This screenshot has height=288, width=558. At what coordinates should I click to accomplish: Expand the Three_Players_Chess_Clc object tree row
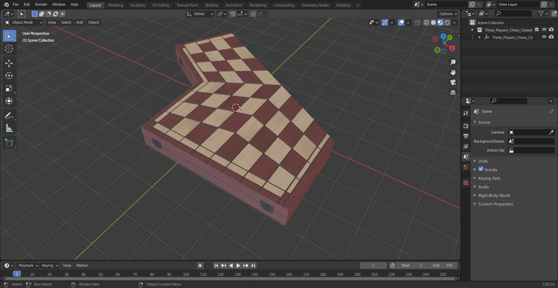click(480, 37)
